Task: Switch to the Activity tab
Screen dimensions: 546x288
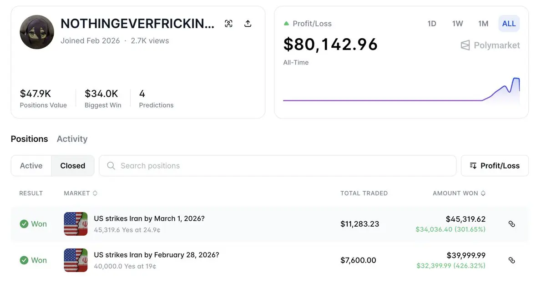Action: click(x=72, y=139)
